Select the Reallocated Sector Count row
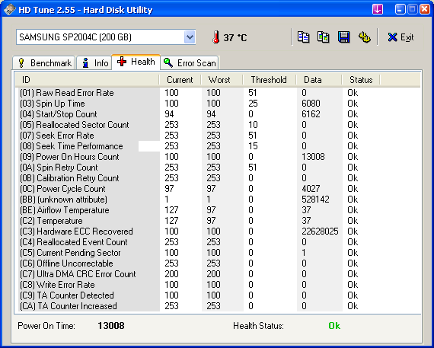 pyautogui.click(x=218, y=125)
